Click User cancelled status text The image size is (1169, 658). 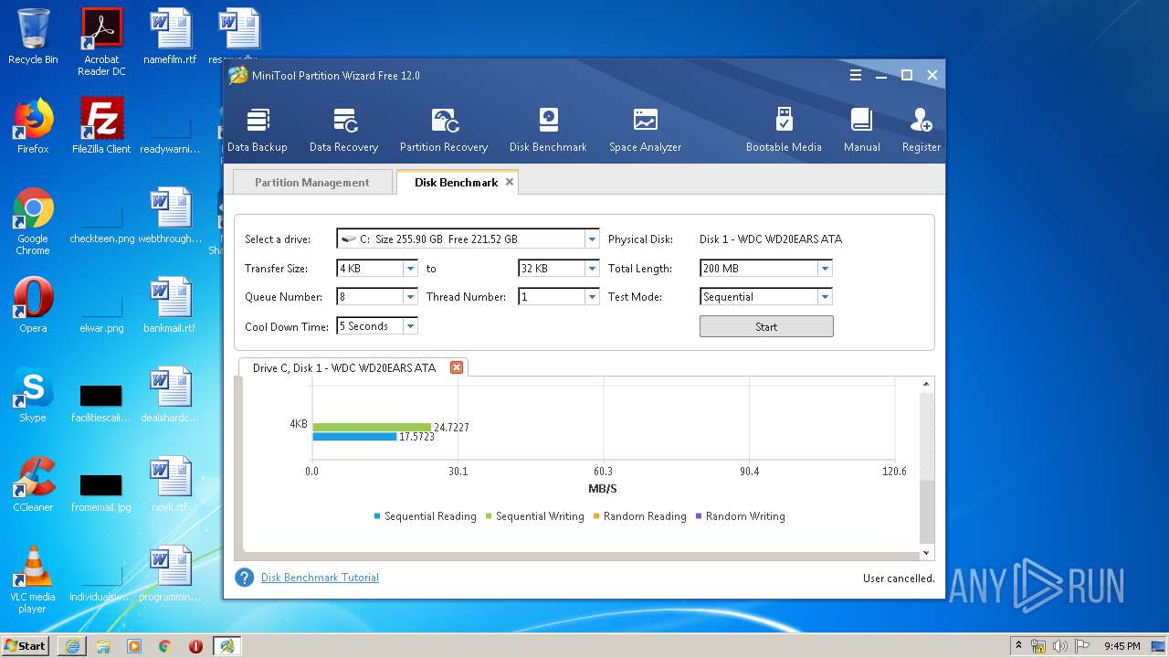(x=899, y=578)
